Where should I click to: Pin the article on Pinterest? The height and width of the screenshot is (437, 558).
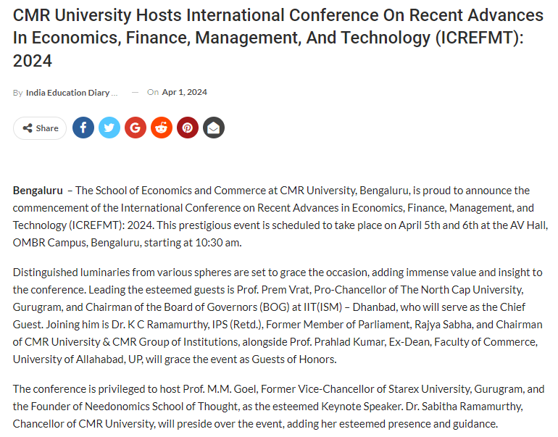click(188, 128)
